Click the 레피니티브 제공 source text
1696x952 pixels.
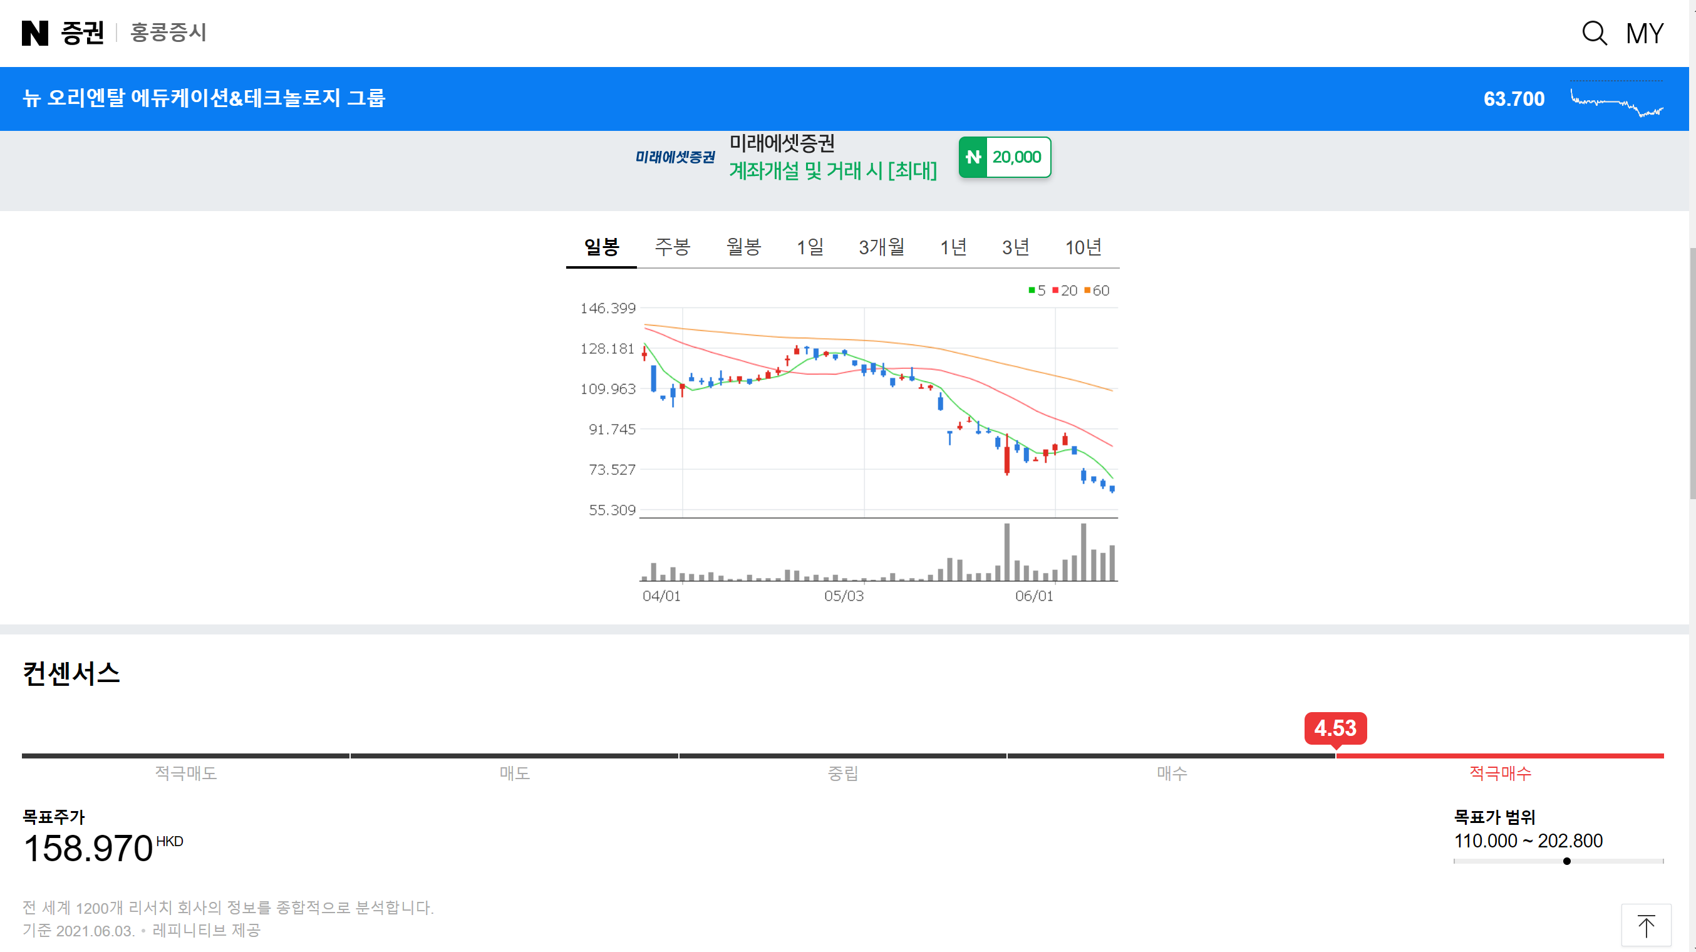pyautogui.click(x=206, y=930)
